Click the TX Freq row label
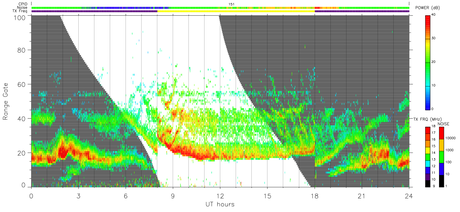Viewport: 460px width, 212px height. pyautogui.click(x=20, y=11)
